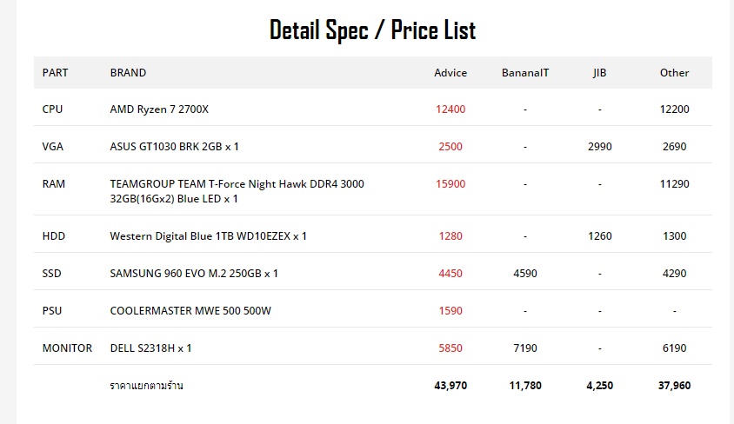The image size is (734, 424).
Task: Open the DELL S2318H monitor entry
Action: click(x=150, y=348)
